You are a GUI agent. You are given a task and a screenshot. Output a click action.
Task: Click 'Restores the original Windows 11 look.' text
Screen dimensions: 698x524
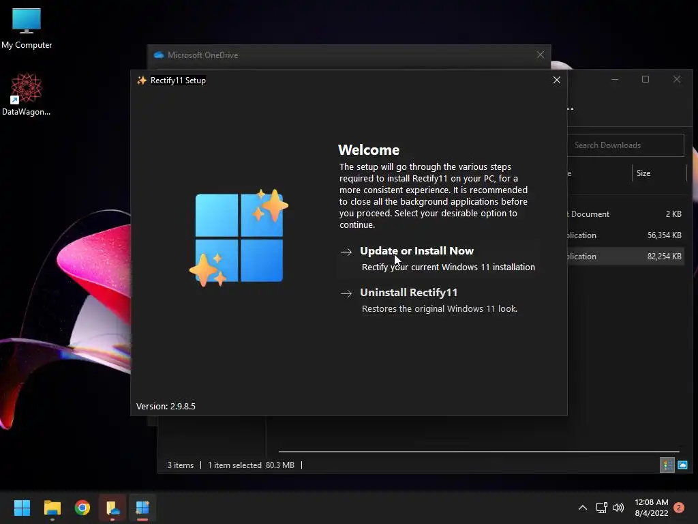440,309
